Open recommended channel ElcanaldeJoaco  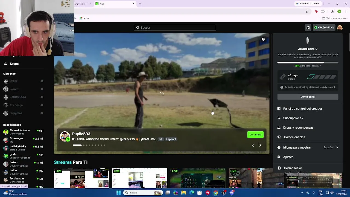(x=23, y=132)
